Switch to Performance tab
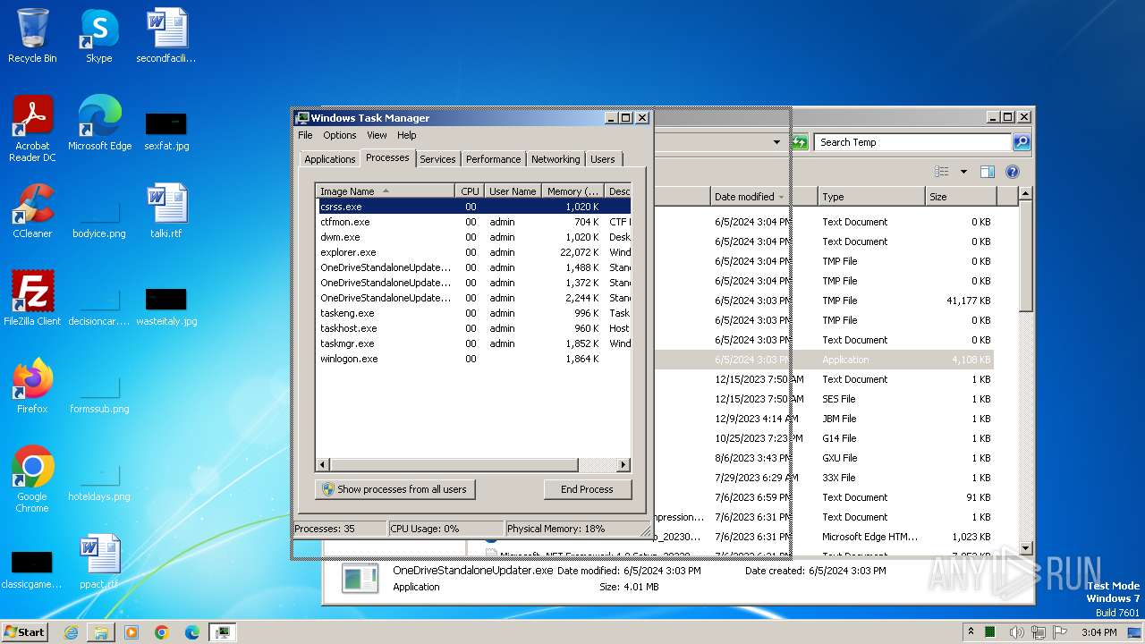The width and height of the screenshot is (1145, 644). click(x=493, y=159)
